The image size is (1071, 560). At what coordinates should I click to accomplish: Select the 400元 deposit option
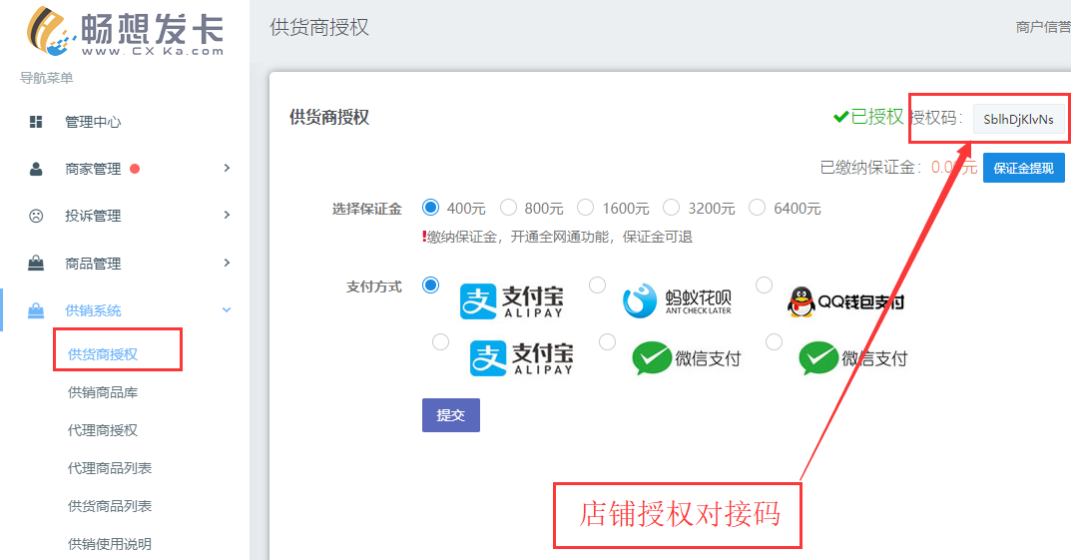click(430, 207)
